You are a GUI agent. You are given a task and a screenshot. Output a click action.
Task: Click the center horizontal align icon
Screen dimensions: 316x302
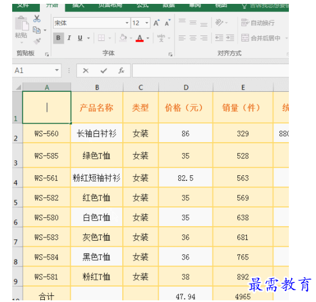point(193,38)
